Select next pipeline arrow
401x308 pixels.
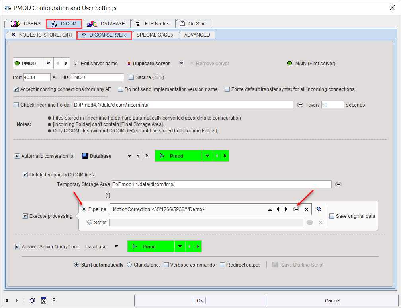click(286, 209)
